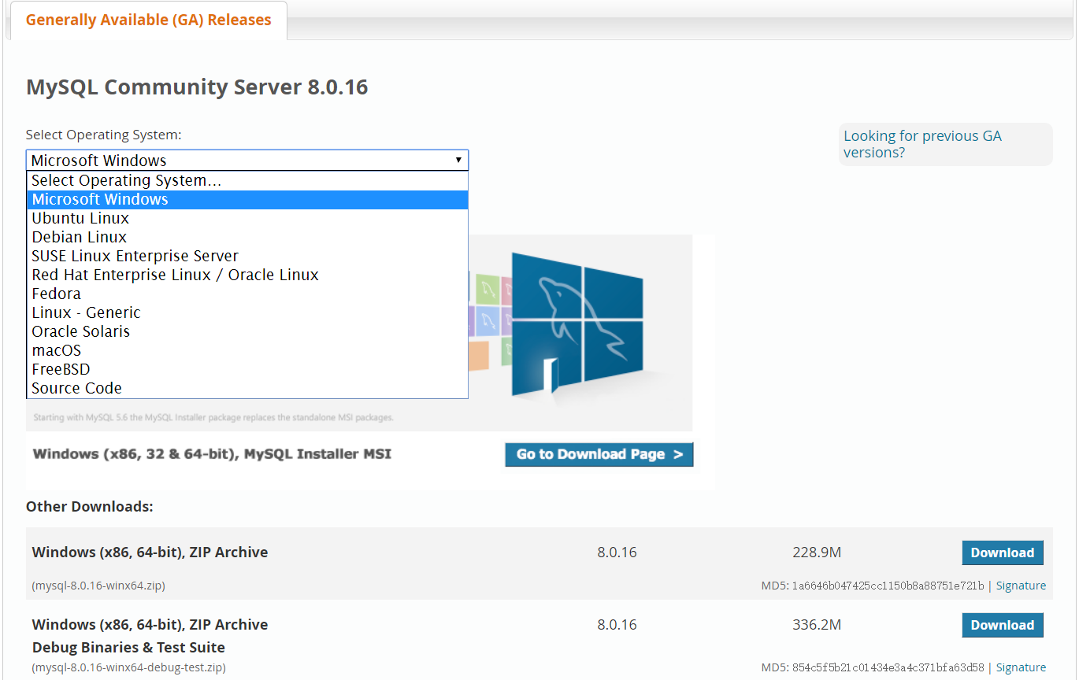Screen dimensions: 1079x680
Task: Click the MySQL Installer Windows banner image
Action: [580, 332]
